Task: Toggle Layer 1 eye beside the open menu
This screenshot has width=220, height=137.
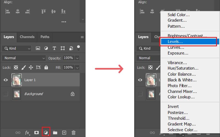Action: tap(140, 80)
